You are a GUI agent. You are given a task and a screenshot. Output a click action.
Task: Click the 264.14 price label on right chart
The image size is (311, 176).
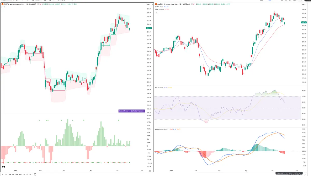[304, 22]
